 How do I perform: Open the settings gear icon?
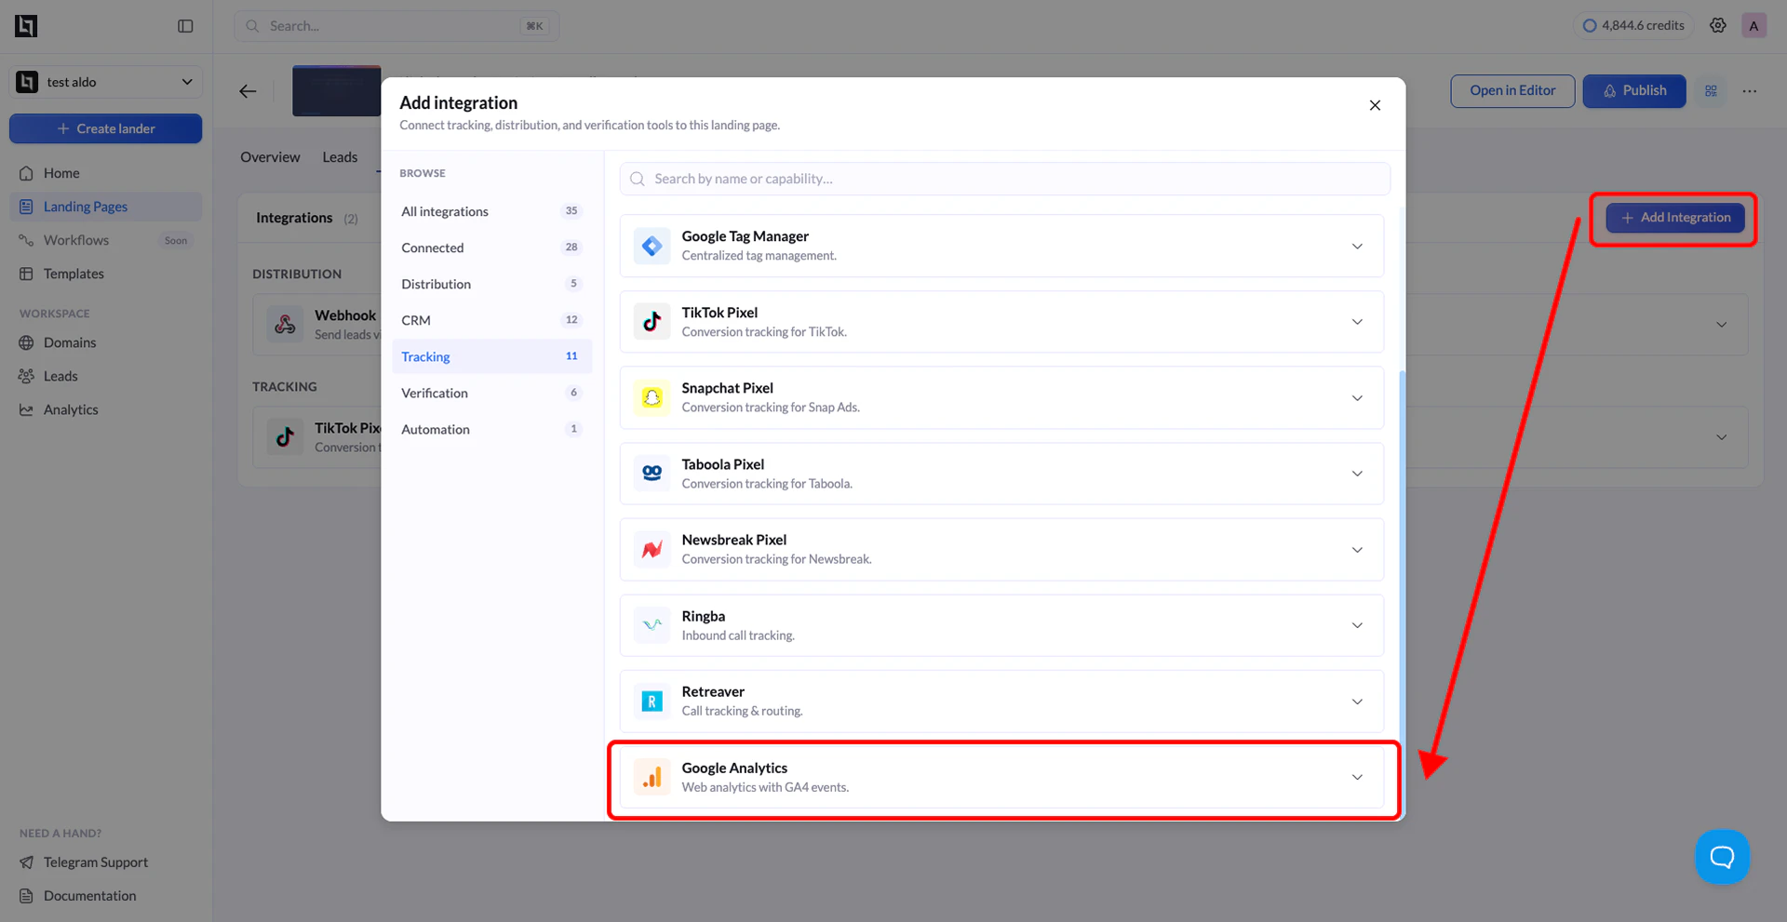[x=1718, y=26]
